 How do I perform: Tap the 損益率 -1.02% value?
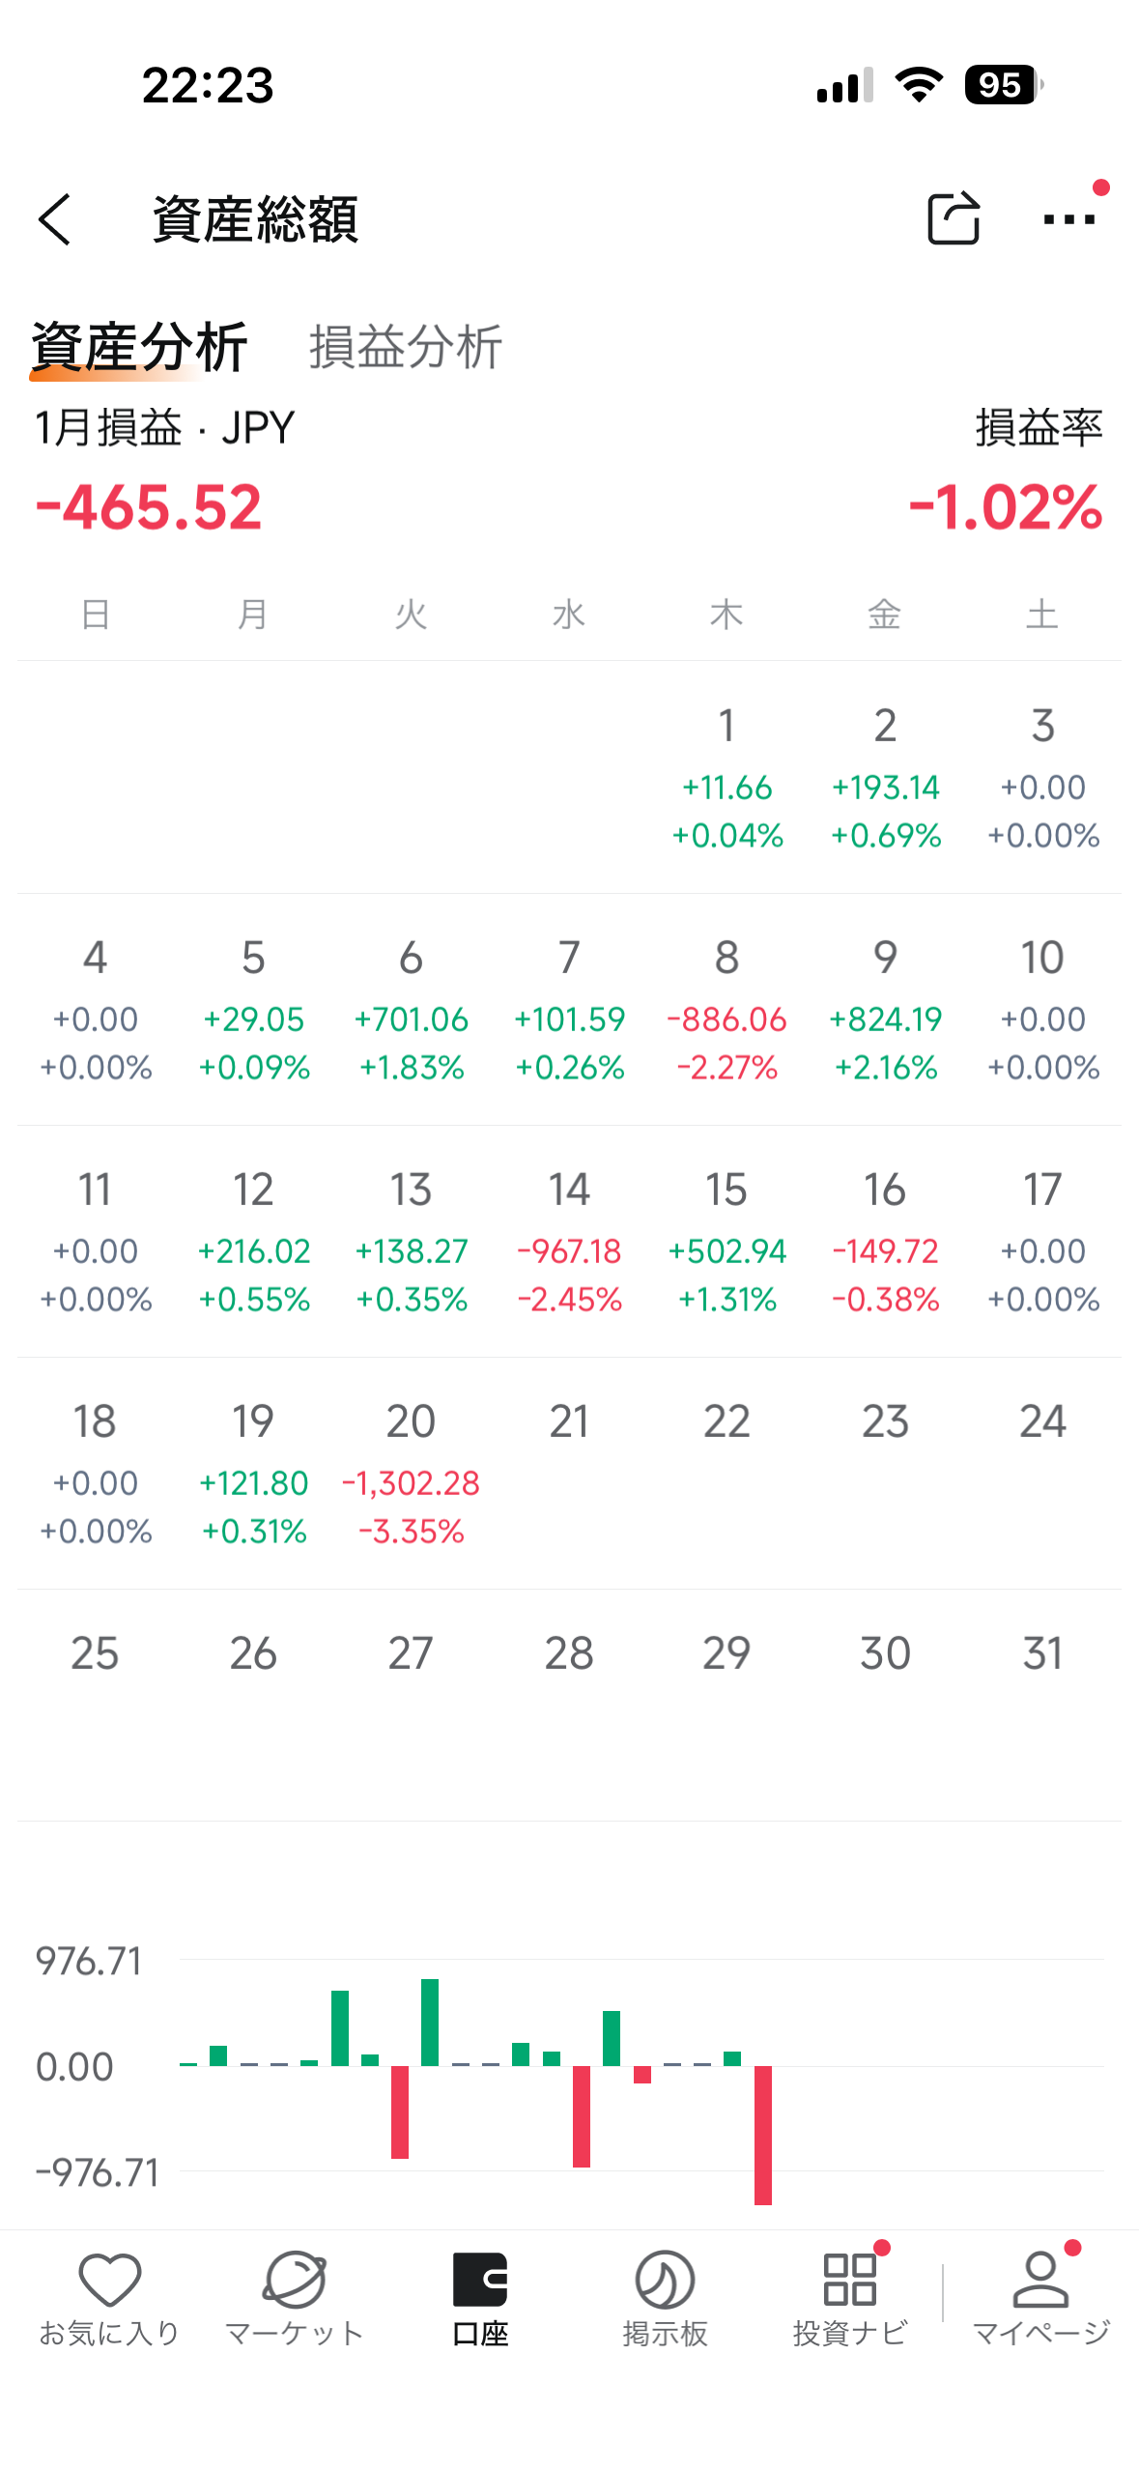(x=1005, y=506)
